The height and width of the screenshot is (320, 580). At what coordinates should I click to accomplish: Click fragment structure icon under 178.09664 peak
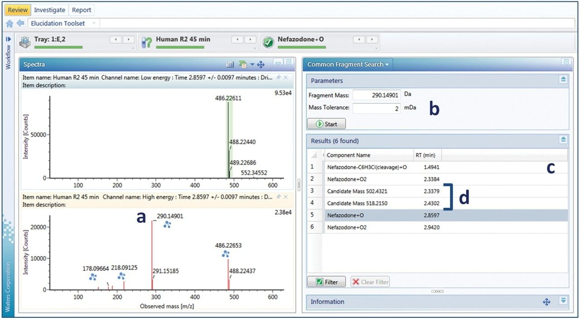tap(93, 277)
